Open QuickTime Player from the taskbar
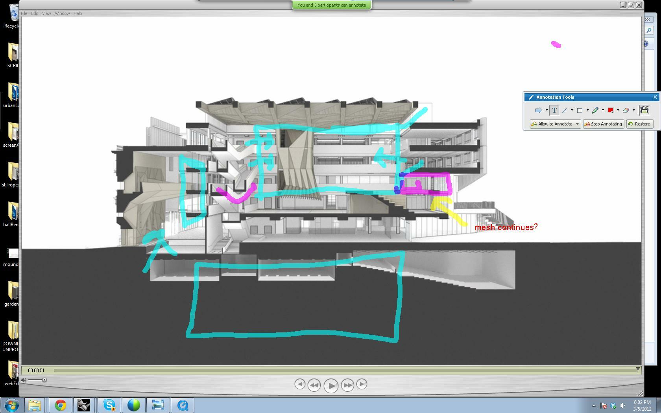 183,405
